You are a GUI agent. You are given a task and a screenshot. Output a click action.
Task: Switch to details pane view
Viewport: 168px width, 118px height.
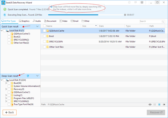point(164,104)
